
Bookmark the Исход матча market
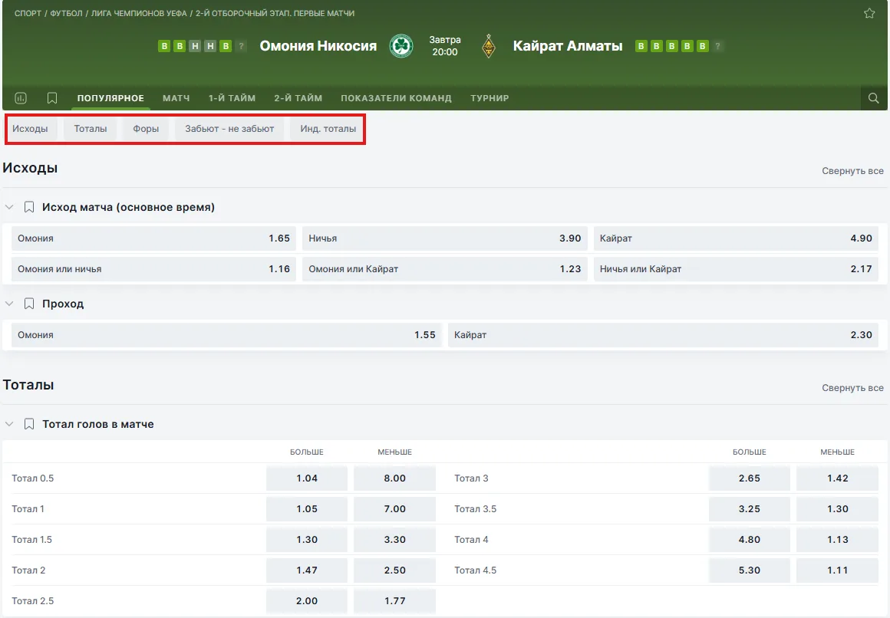29,207
